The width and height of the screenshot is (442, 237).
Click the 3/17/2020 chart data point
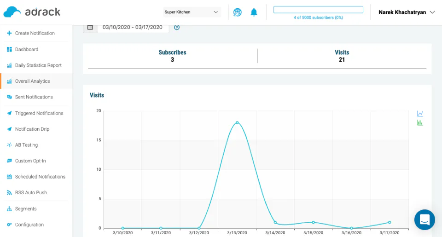(390, 222)
